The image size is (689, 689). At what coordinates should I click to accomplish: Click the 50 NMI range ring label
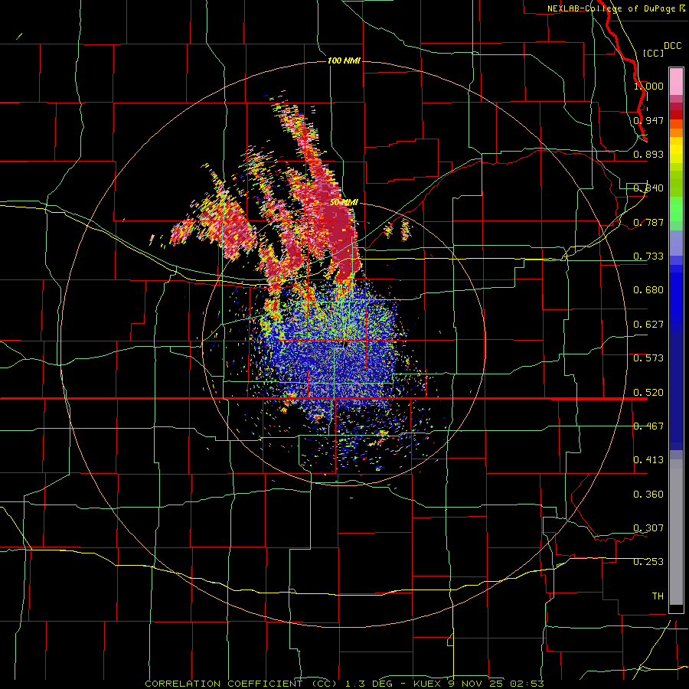344,202
